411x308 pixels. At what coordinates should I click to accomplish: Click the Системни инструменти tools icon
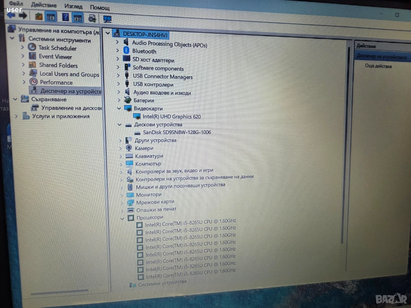[x=22, y=38]
